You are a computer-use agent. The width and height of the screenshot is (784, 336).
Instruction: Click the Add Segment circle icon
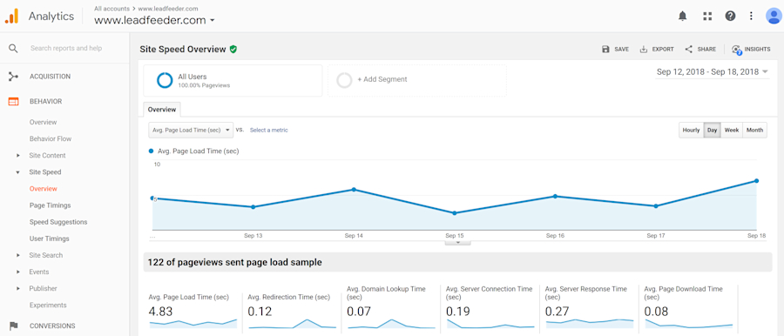(x=344, y=80)
